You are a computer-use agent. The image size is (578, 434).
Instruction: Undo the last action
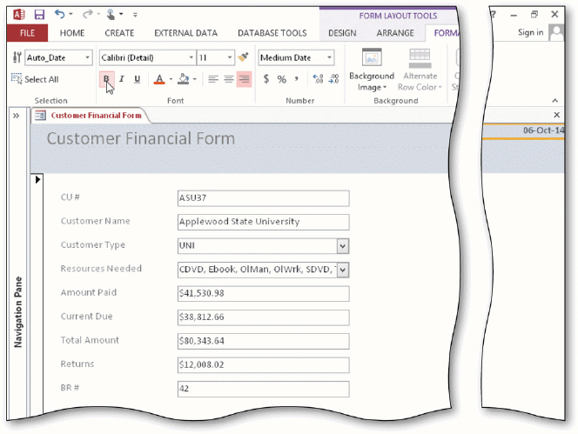pyautogui.click(x=59, y=14)
